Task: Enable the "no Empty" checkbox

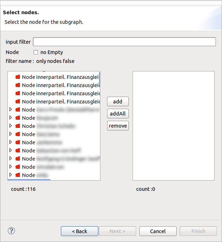Action: (x=36, y=52)
